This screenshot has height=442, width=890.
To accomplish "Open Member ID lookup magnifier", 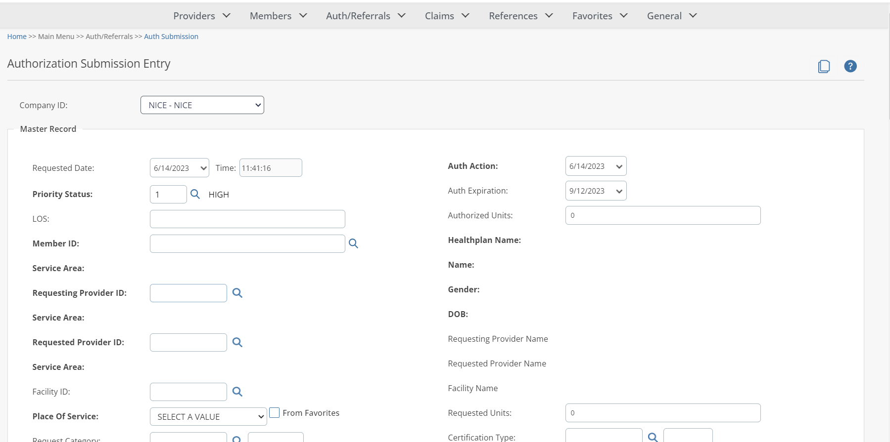I will pos(353,243).
